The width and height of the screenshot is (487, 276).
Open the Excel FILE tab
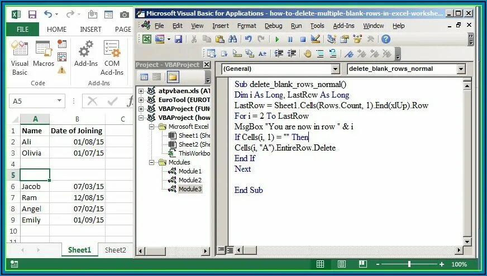pyautogui.click(x=23, y=30)
